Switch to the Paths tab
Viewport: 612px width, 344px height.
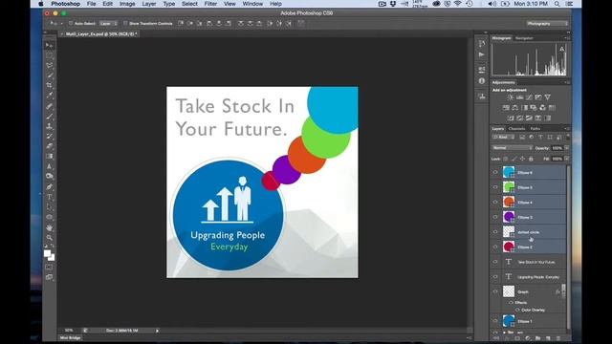click(x=535, y=129)
